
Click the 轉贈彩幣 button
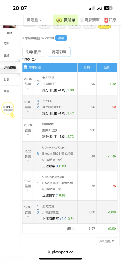pos(59,52)
